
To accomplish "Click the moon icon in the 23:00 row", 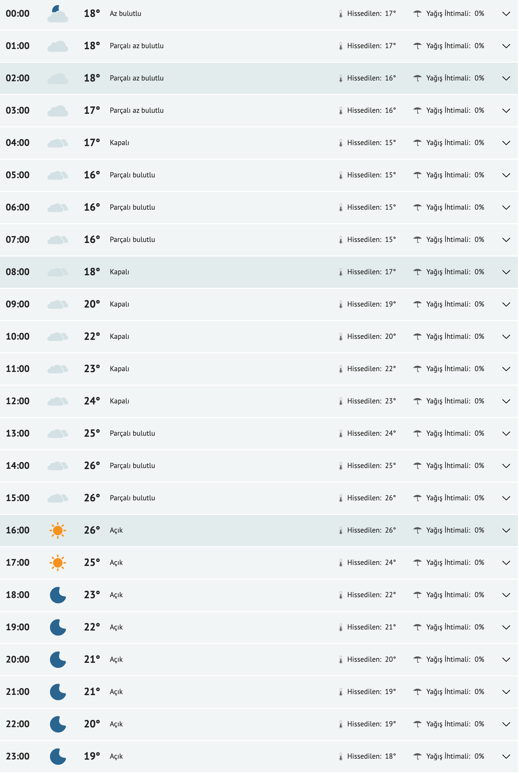I will click(x=58, y=757).
